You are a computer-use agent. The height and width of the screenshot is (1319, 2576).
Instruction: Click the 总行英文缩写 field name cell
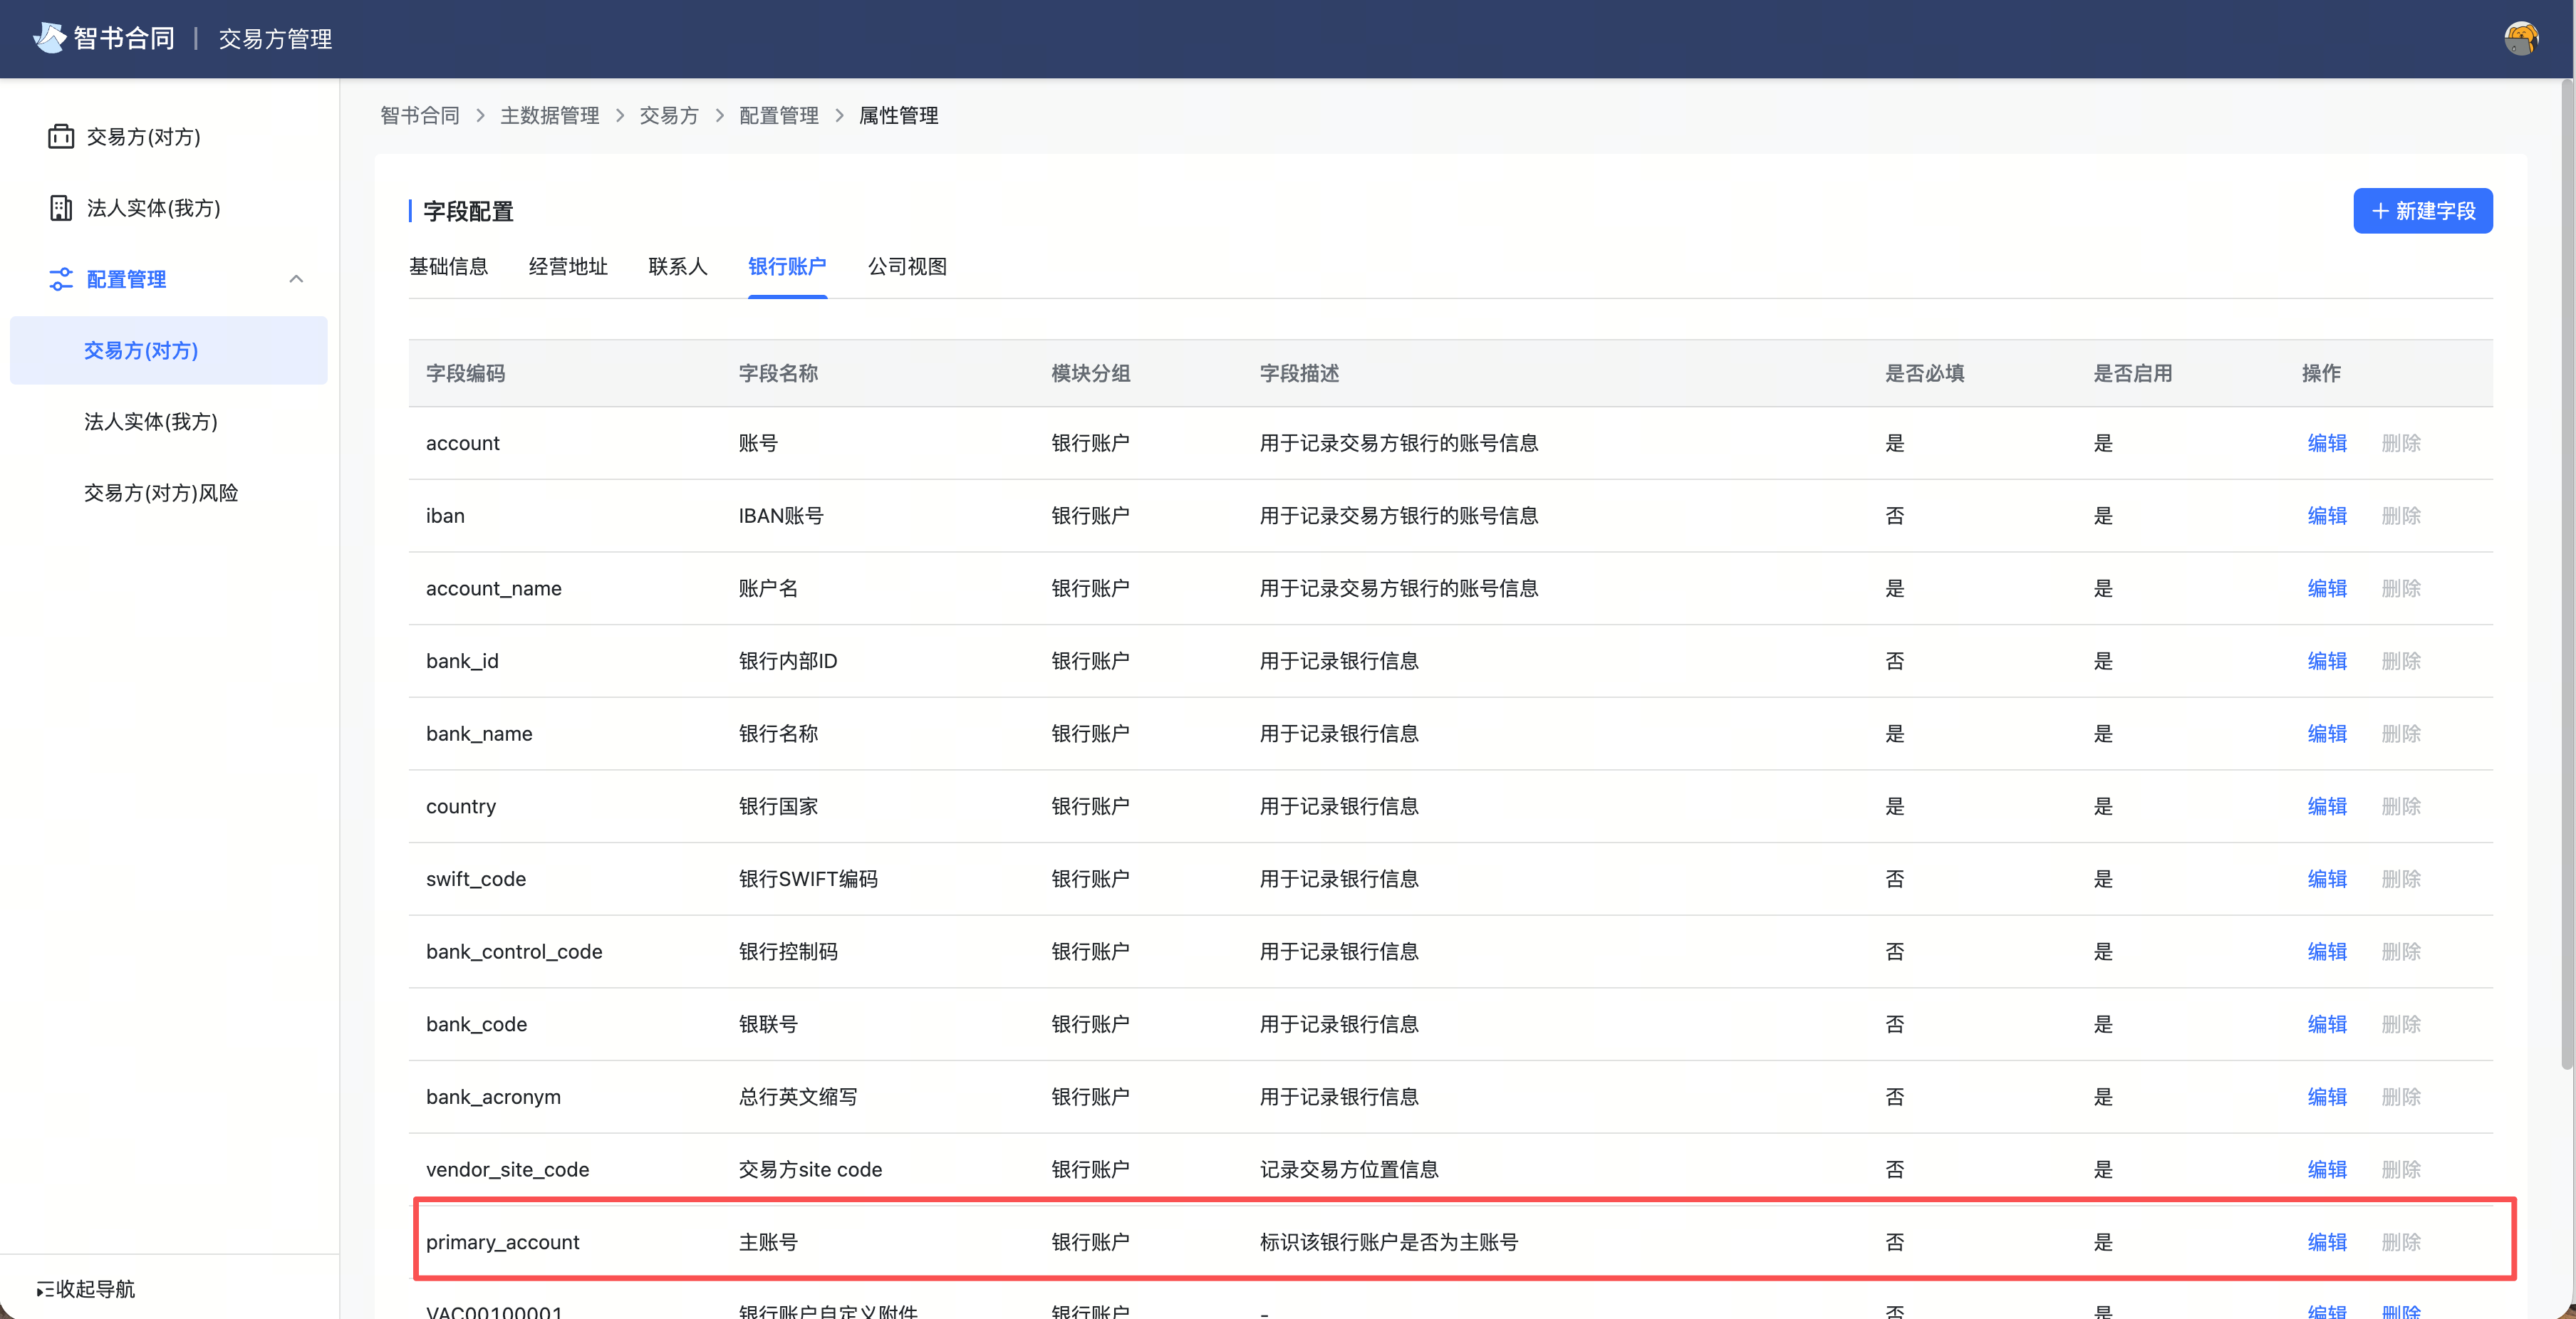798,1096
